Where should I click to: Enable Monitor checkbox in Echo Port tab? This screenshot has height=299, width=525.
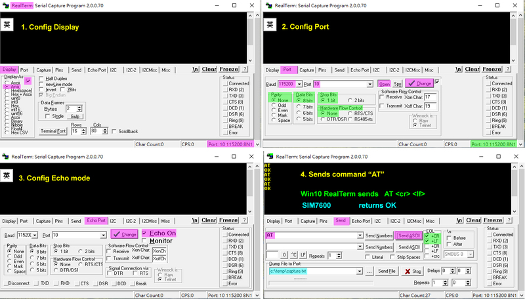pyautogui.click(x=144, y=241)
